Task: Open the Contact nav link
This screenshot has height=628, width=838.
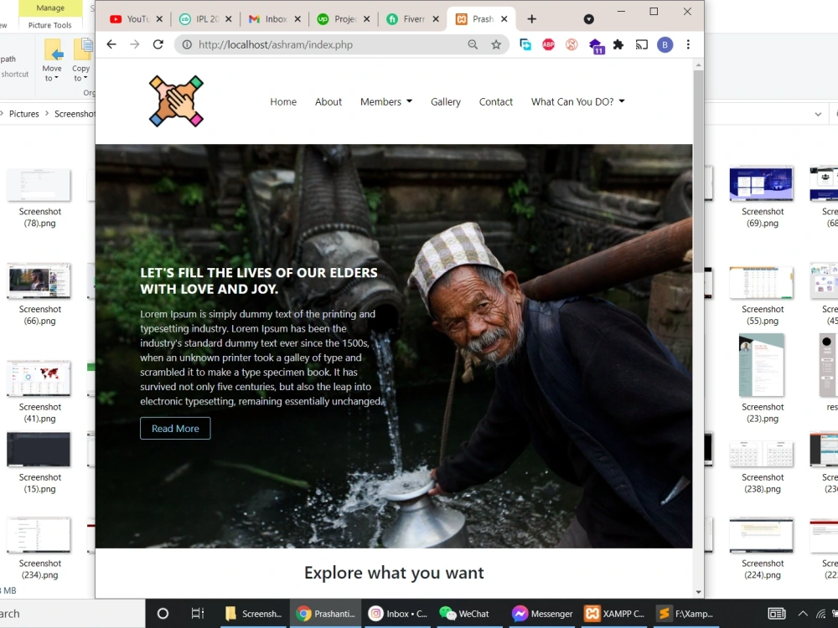Action: coord(495,101)
